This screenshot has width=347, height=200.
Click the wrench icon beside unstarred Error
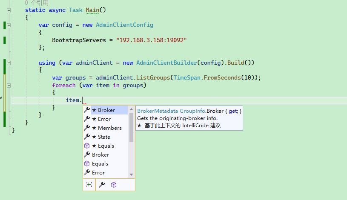[87, 173]
